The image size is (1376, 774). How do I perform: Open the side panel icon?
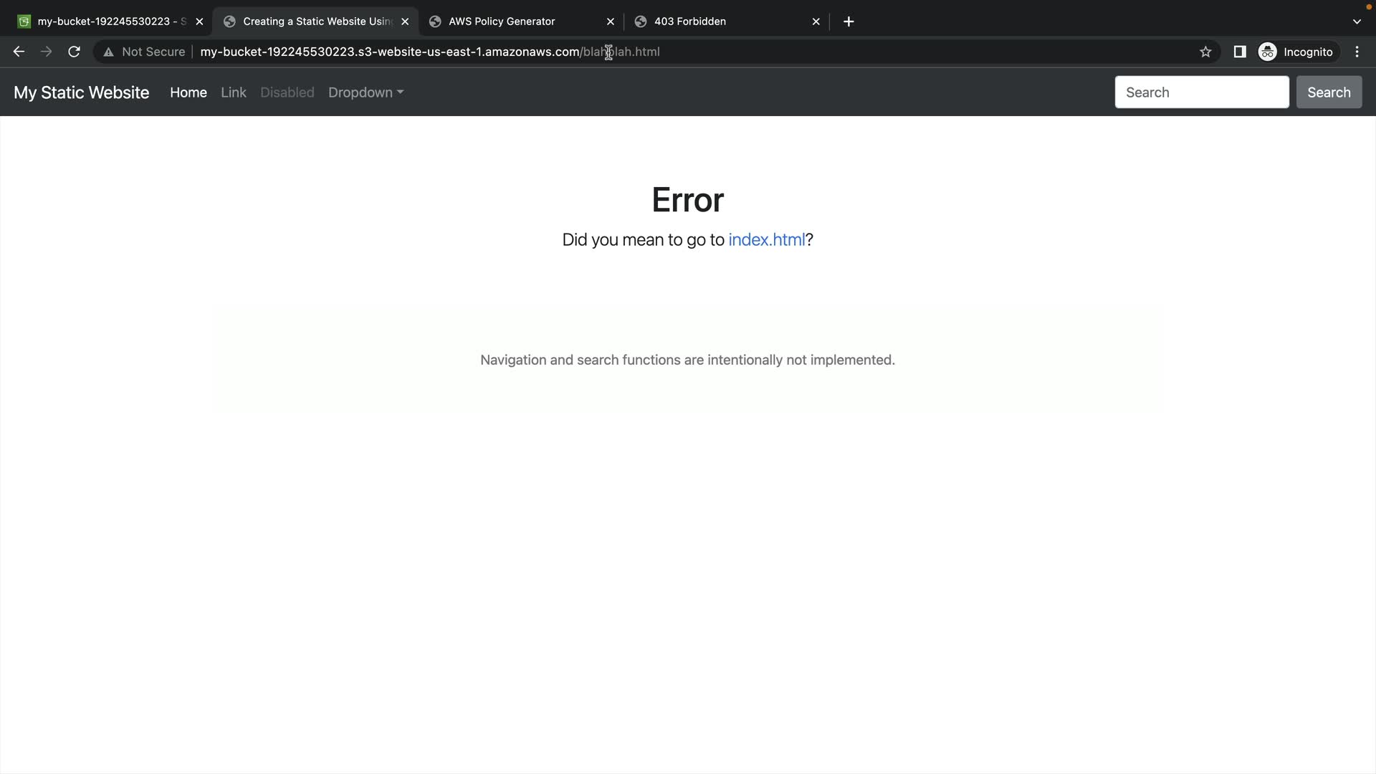pyautogui.click(x=1239, y=52)
